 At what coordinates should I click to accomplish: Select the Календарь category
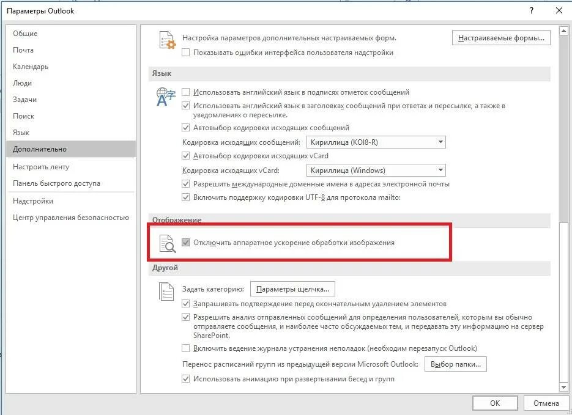click(71, 67)
